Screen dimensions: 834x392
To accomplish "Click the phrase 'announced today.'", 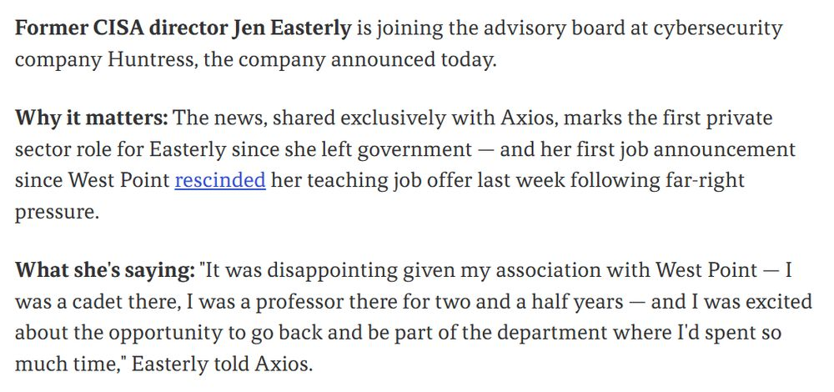I will [414, 60].
